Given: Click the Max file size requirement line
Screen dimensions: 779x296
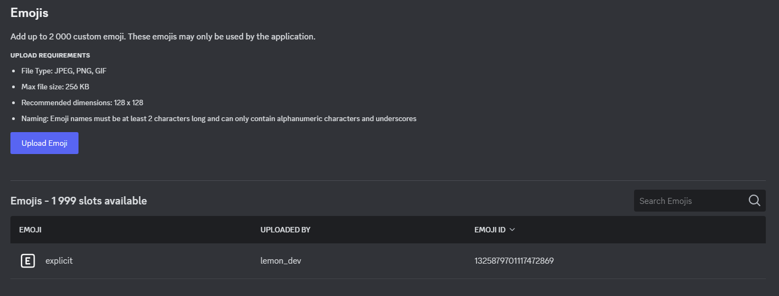Looking at the screenshot, I should coord(55,87).
